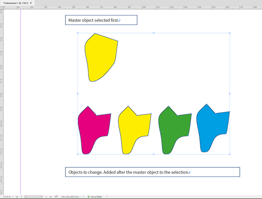Click the bottom-center selection bounding box handle
This screenshot has height=199, width=262.
coord(154,154)
